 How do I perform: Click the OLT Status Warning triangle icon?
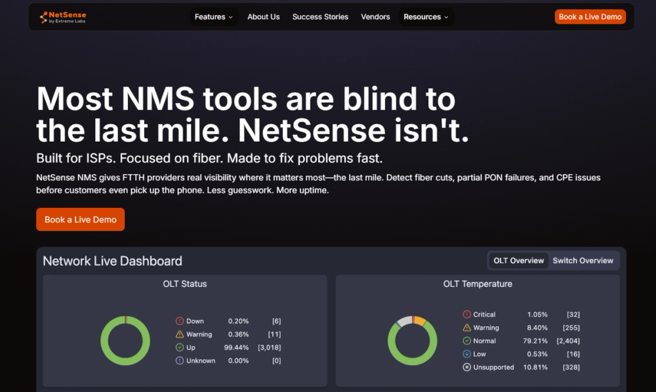(x=180, y=334)
